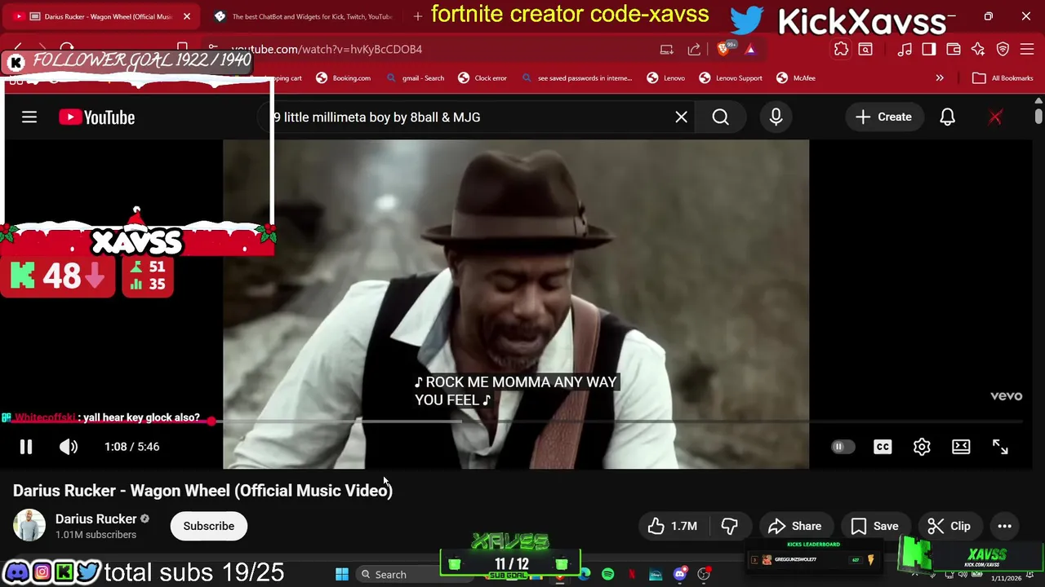Pause the Wagon Wheel video
This screenshot has height=587, width=1045.
(x=26, y=447)
